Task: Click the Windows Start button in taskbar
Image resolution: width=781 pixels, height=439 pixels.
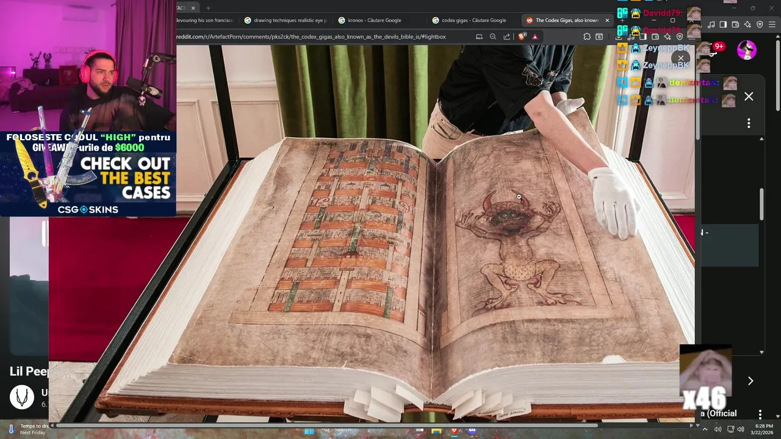Action: (309, 430)
